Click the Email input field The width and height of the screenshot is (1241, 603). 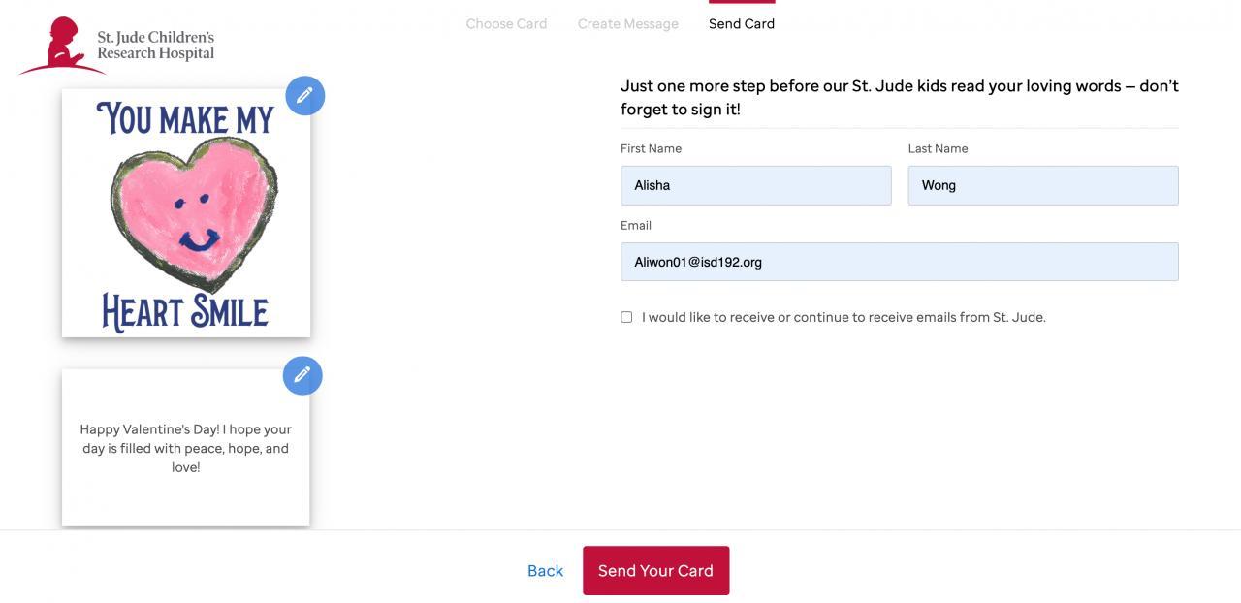[899, 262]
